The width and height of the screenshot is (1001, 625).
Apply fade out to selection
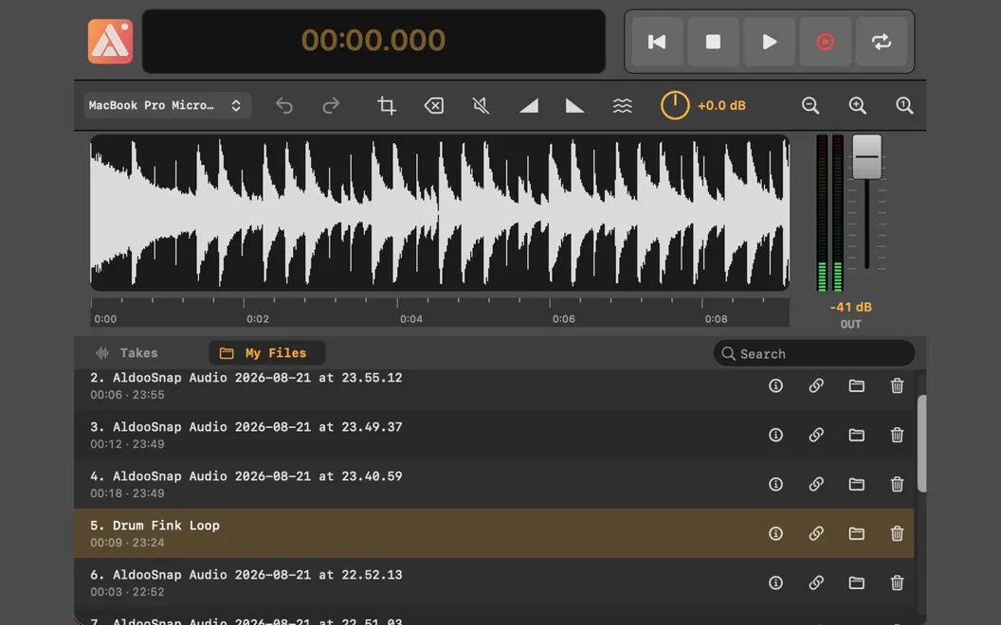click(574, 106)
